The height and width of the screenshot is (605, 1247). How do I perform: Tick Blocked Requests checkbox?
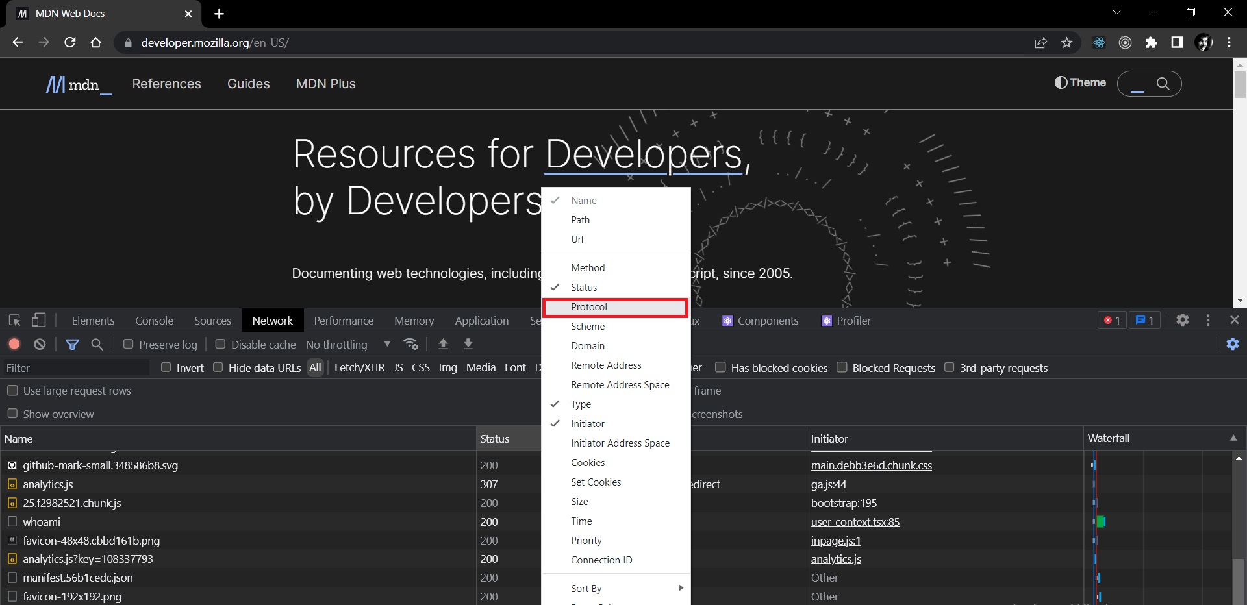pyautogui.click(x=842, y=367)
